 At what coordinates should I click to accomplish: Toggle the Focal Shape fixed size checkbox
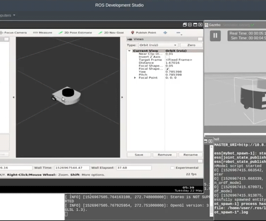click(168, 69)
